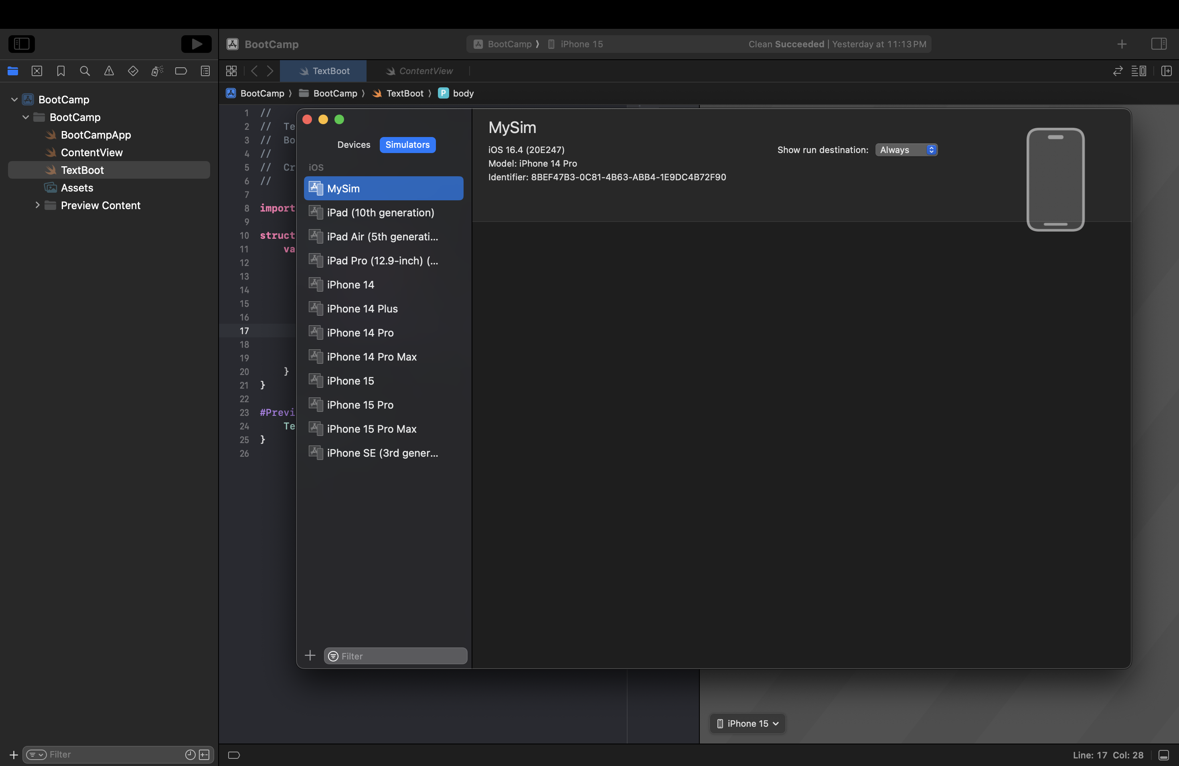Open iPhone 15 preview device selector
This screenshot has width=1179, height=766.
(748, 724)
